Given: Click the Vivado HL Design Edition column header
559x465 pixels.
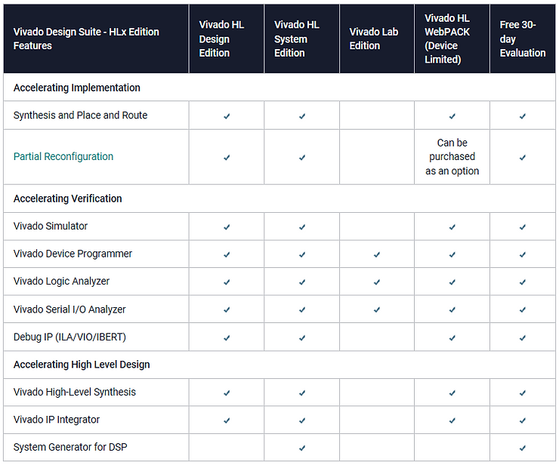Looking at the screenshot, I should (x=215, y=38).
